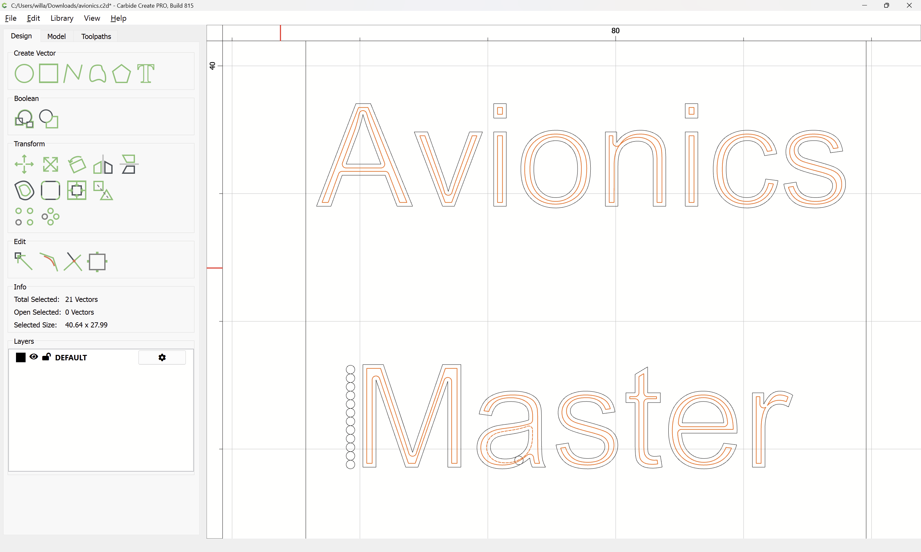Select the Text create vector tool
Image resolution: width=921 pixels, height=552 pixels.
point(146,73)
